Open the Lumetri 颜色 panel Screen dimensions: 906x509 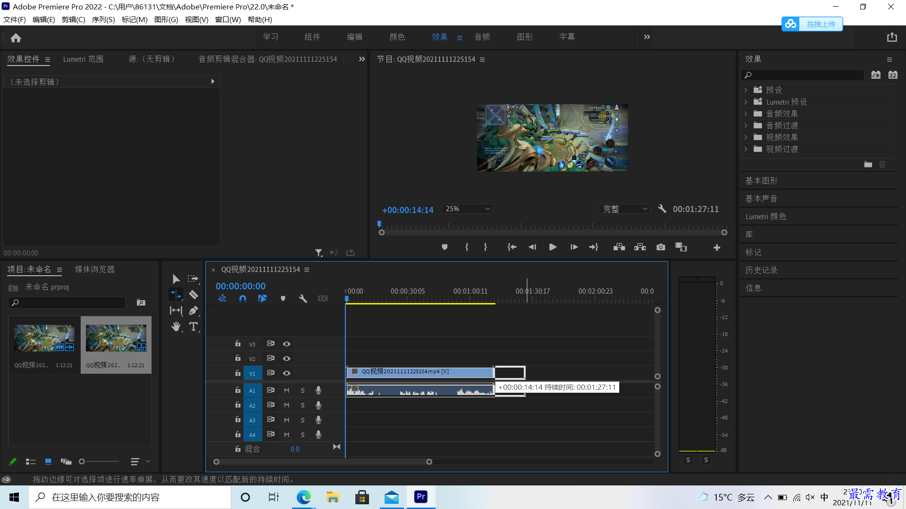(x=766, y=217)
